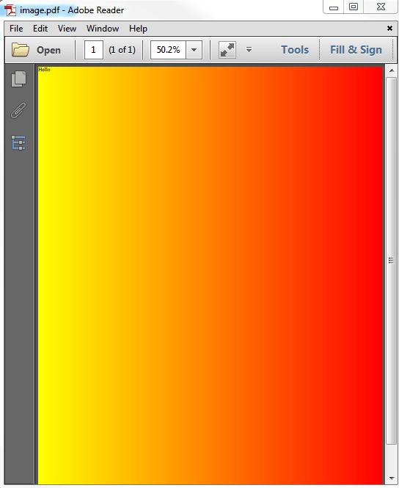Open the Fill & Sign pane
Screen dimensions: 399x488
[356, 50]
